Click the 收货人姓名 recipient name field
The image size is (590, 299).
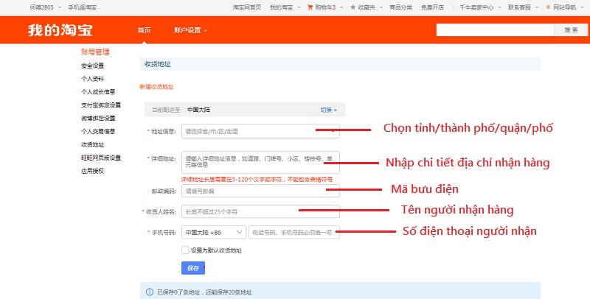click(x=260, y=211)
